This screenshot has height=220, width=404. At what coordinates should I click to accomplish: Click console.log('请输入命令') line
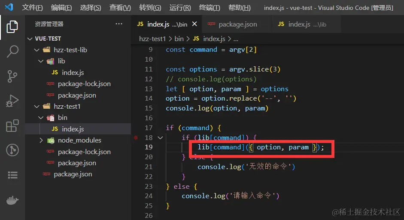pos(231,196)
